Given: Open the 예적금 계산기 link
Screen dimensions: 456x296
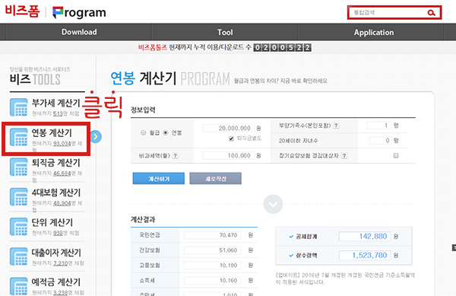Looking at the screenshot, I should tap(55, 282).
